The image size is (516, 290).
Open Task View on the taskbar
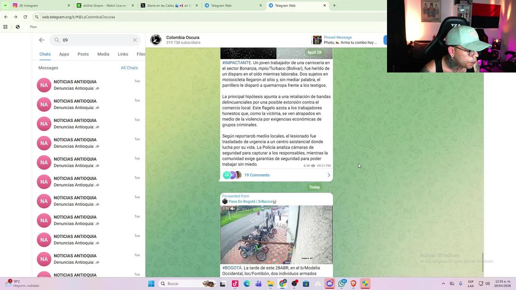click(223, 284)
